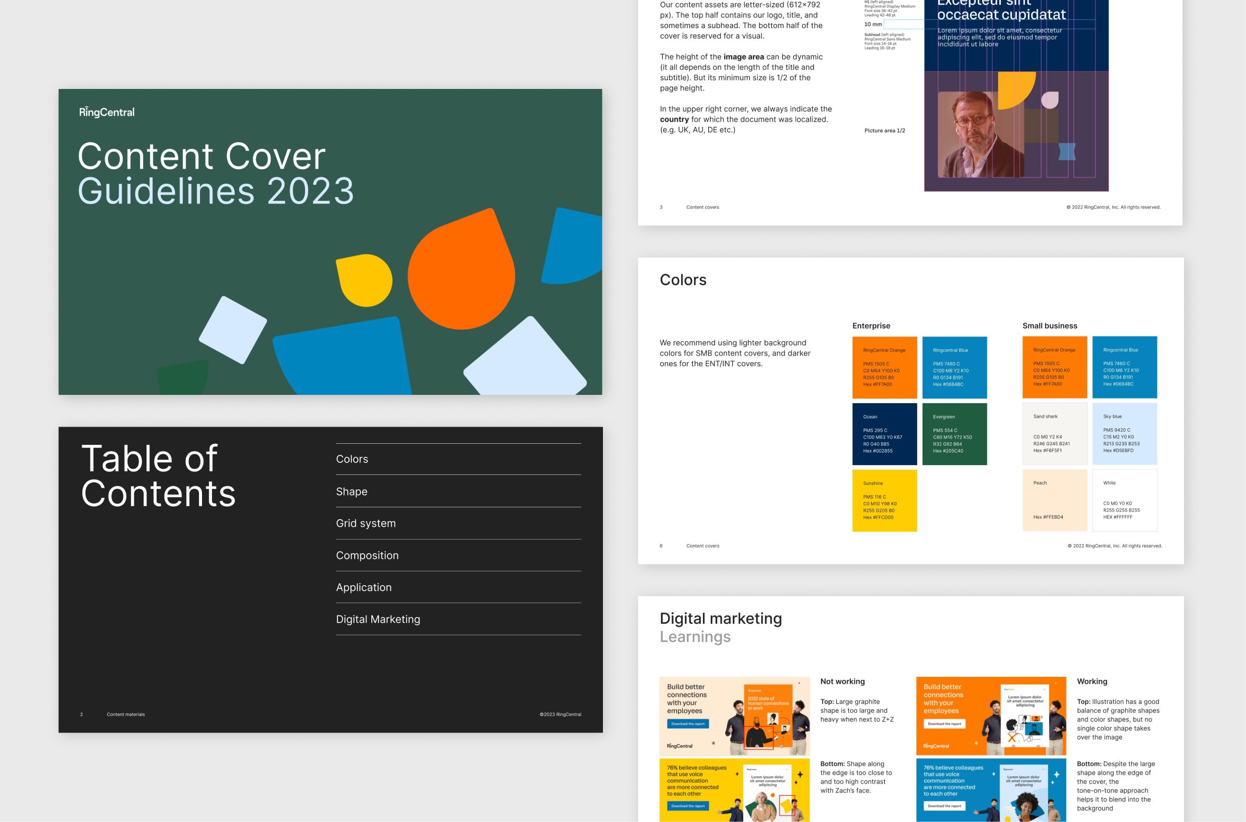
Task: Click the 'Digital marketing' slide heading
Action: coord(720,619)
